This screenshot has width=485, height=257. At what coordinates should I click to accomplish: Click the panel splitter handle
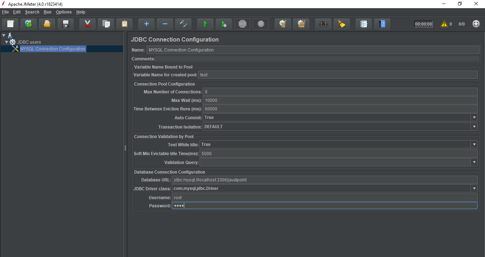pos(125,148)
